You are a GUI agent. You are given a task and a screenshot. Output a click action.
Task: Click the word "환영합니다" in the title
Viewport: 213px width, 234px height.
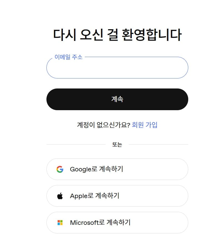coord(148,35)
